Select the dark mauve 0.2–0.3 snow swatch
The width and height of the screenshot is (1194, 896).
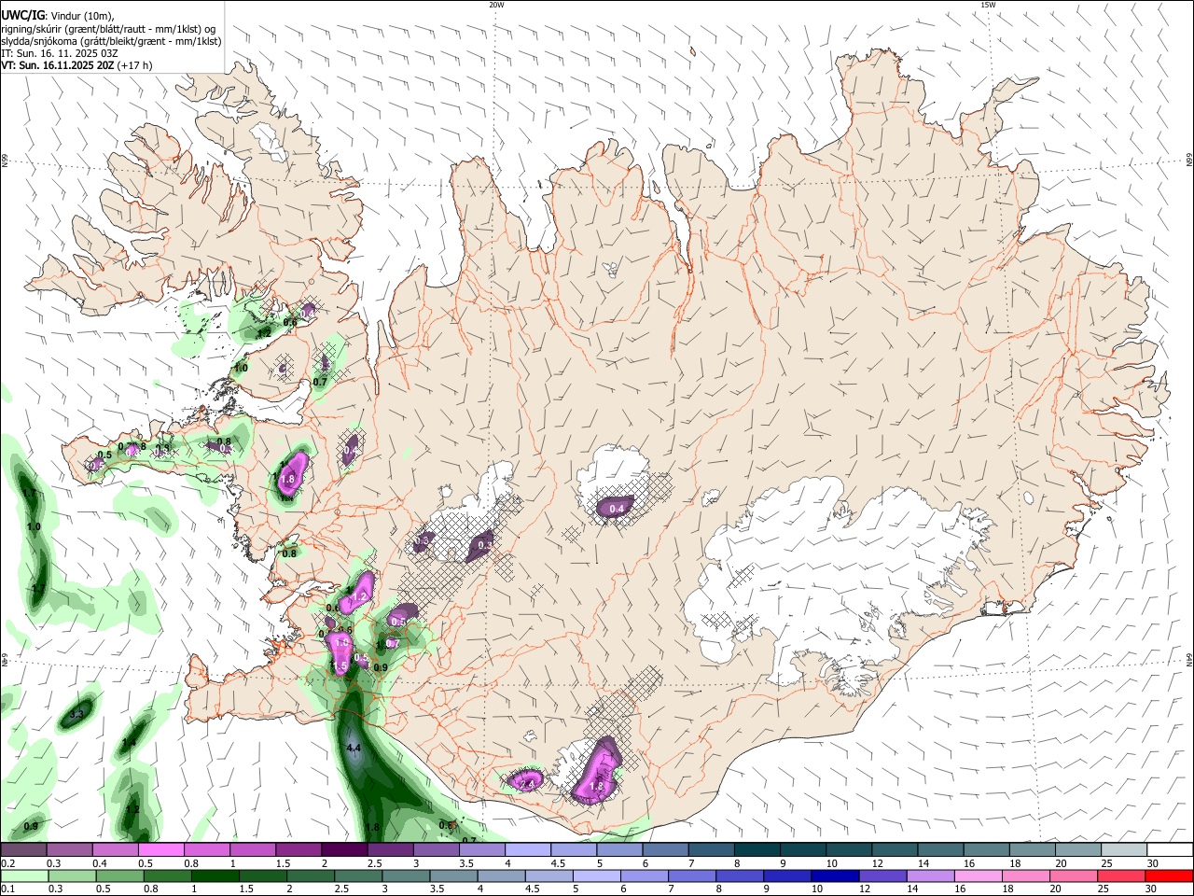click(23, 850)
